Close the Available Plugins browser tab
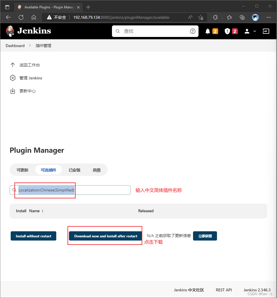The image size is (277, 298). 78,7
